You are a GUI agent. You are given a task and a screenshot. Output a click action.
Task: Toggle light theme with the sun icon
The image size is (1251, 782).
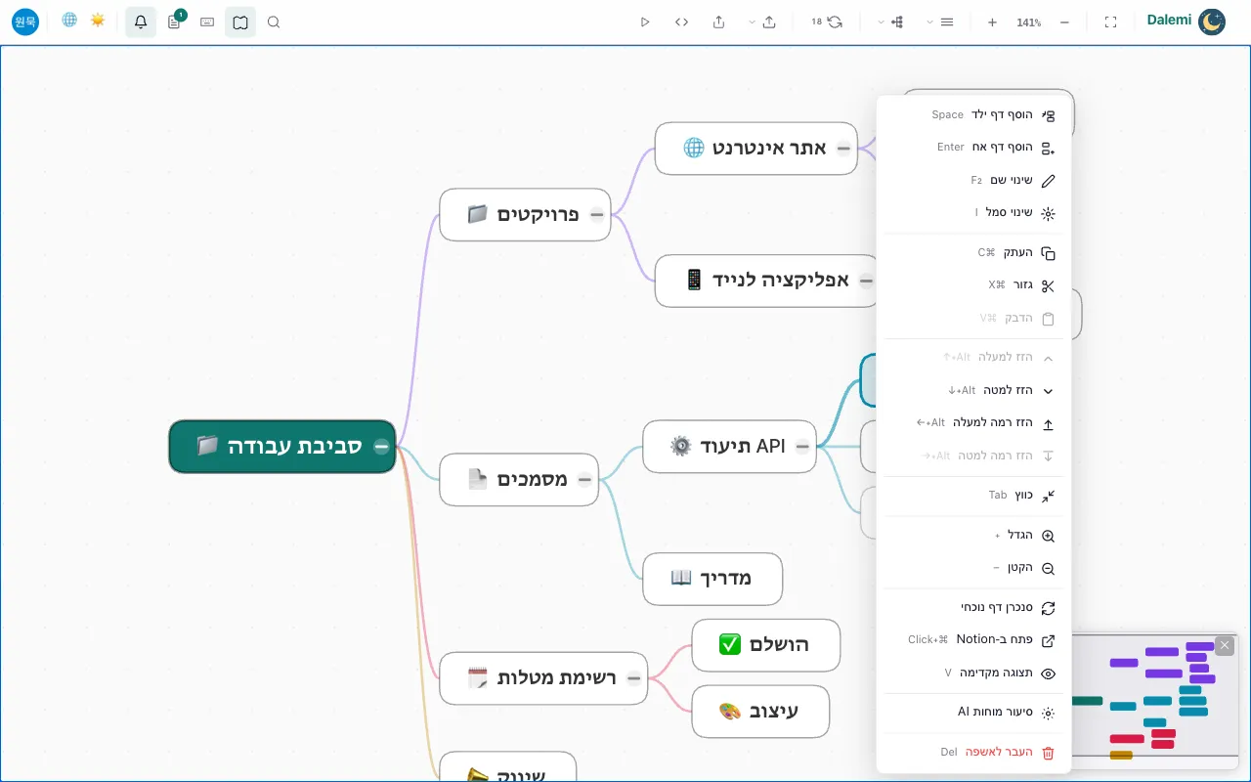pyautogui.click(x=98, y=21)
